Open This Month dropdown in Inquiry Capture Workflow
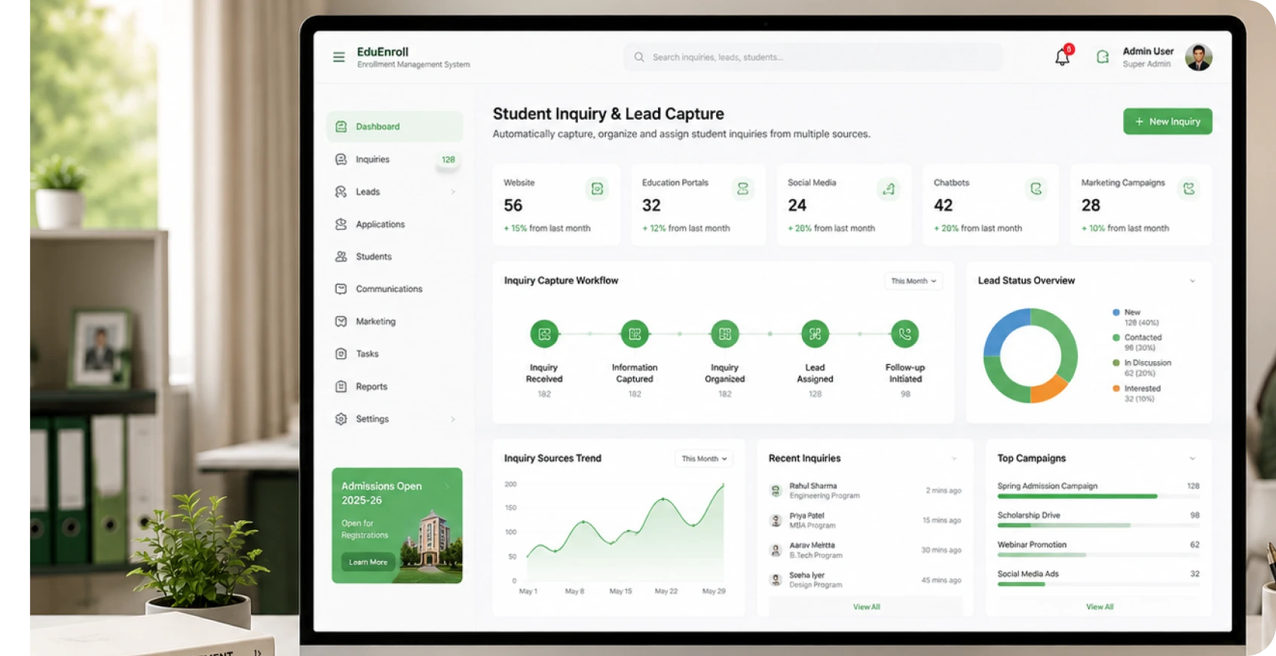The height and width of the screenshot is (656, 1276). 913,281
